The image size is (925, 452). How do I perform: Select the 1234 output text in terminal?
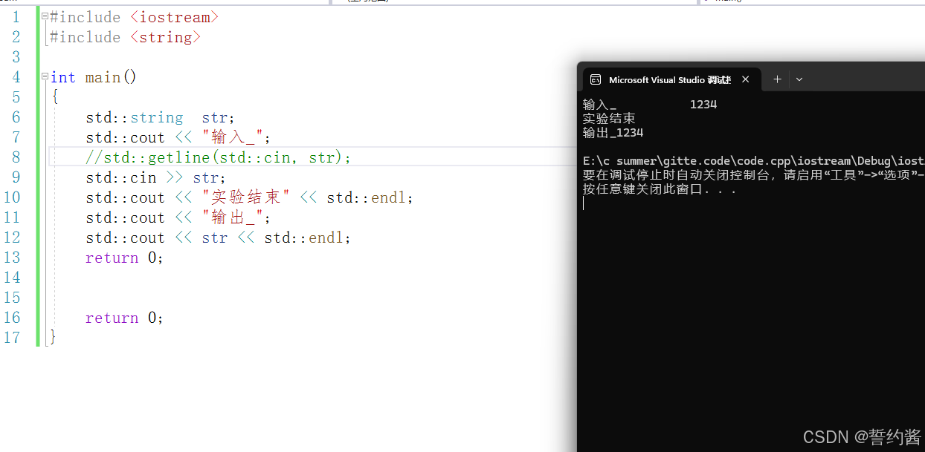coord(703,104)
